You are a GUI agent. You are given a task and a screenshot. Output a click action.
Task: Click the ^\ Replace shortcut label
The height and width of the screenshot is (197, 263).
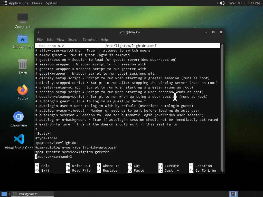coord(107,170)
